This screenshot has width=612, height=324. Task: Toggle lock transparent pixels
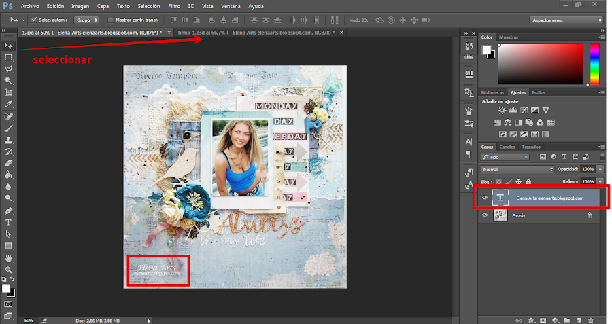[x=499, y=181]
